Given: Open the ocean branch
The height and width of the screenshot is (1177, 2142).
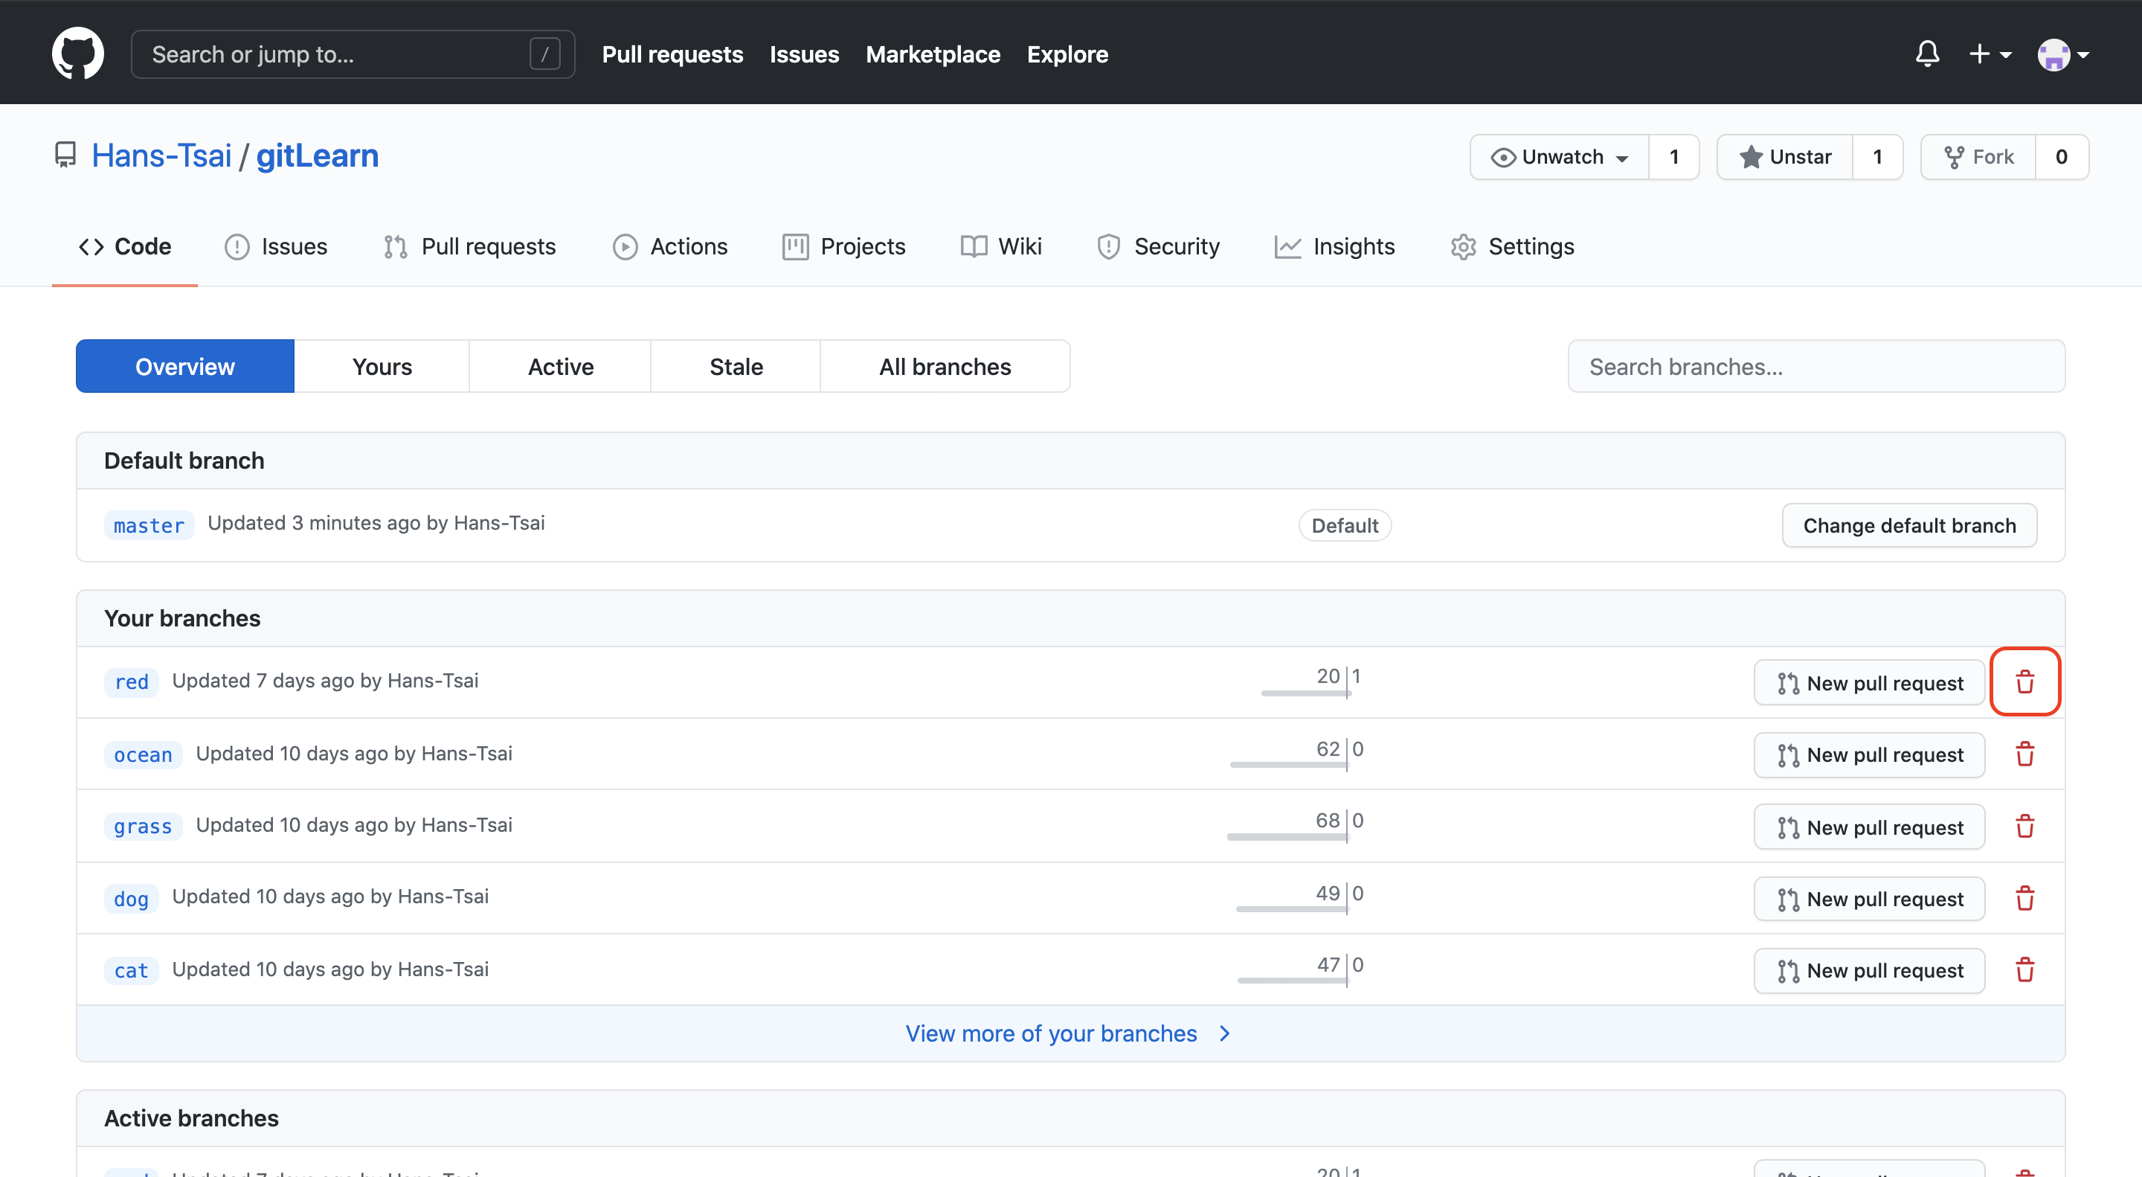Looking at the screenshot, I should click(x=143, y=754).
